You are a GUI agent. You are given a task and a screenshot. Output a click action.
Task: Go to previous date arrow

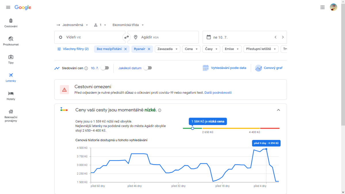pos(275,37)
